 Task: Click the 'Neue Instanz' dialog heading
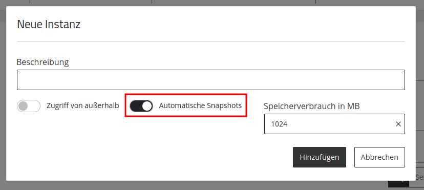[49, 24]
